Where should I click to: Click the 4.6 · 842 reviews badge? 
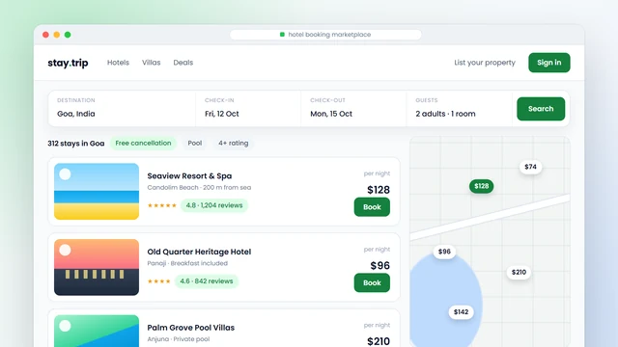click(x=206, y=281)
